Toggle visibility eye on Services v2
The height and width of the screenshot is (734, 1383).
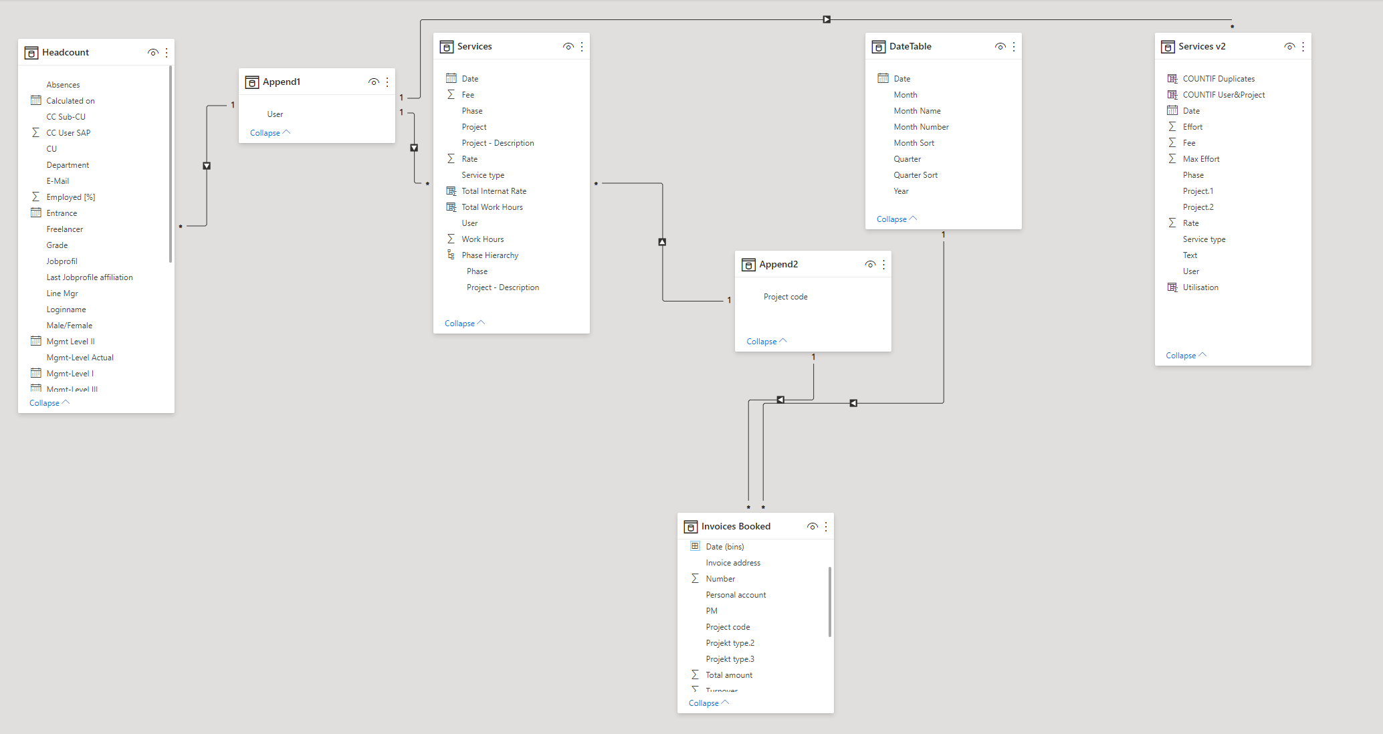coord(1290,47)
